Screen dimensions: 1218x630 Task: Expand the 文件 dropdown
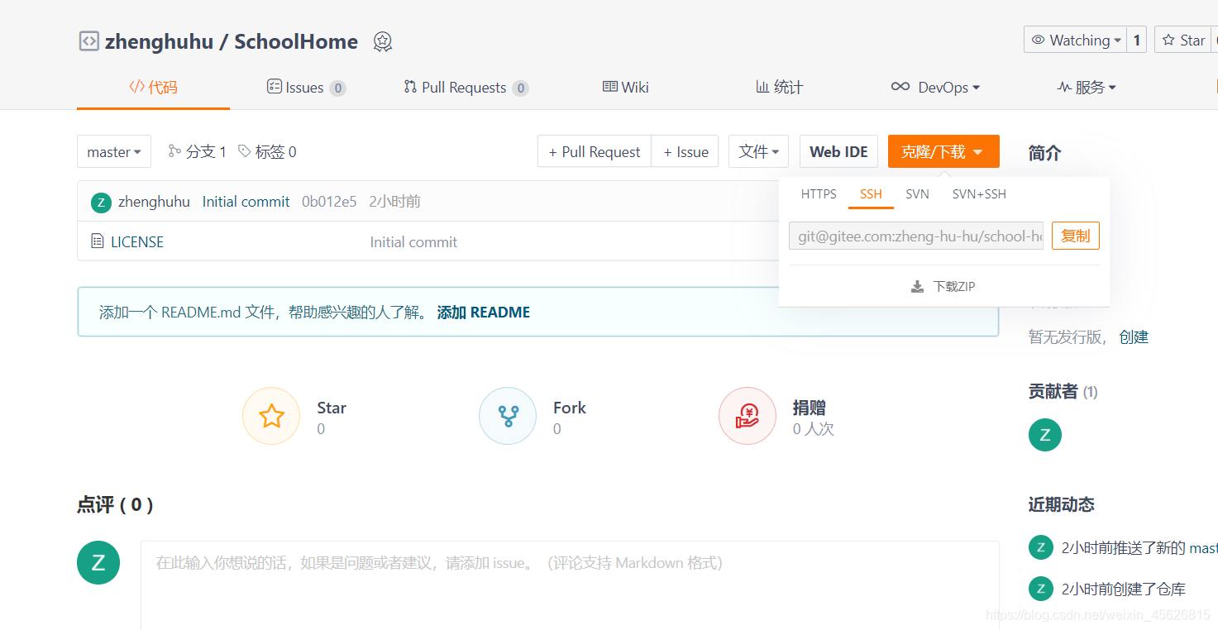[x=758, y=152]
